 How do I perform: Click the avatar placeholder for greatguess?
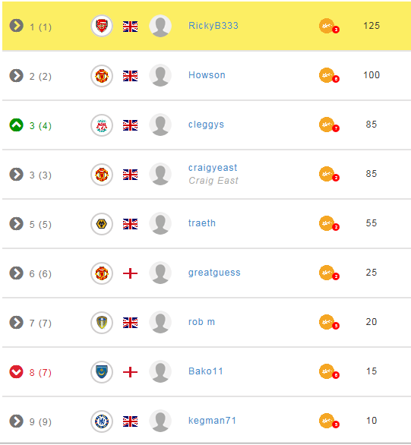point(160,273)
